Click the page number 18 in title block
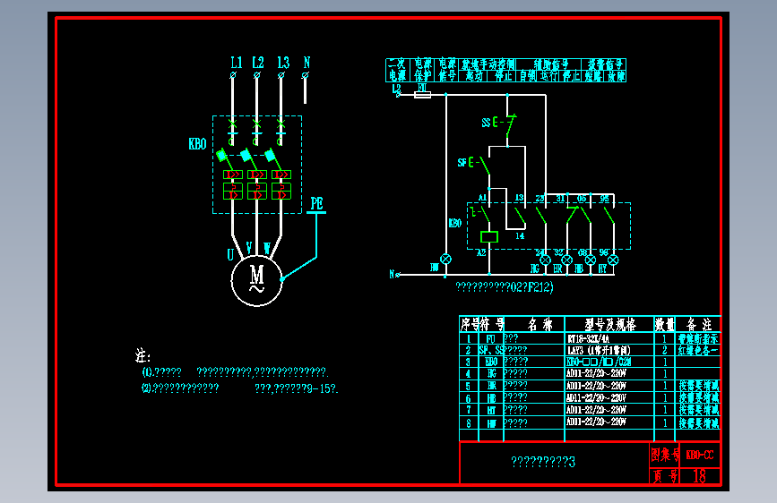 699,476
